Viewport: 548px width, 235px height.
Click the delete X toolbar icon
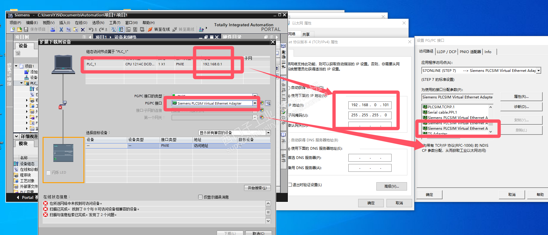83,29
